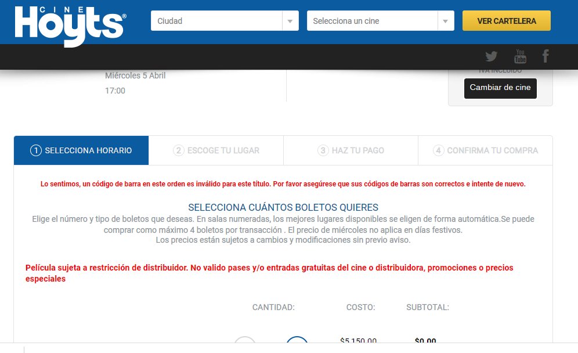Click the CANTIDAD column header

pyautogui.click(x=273, y=307)
